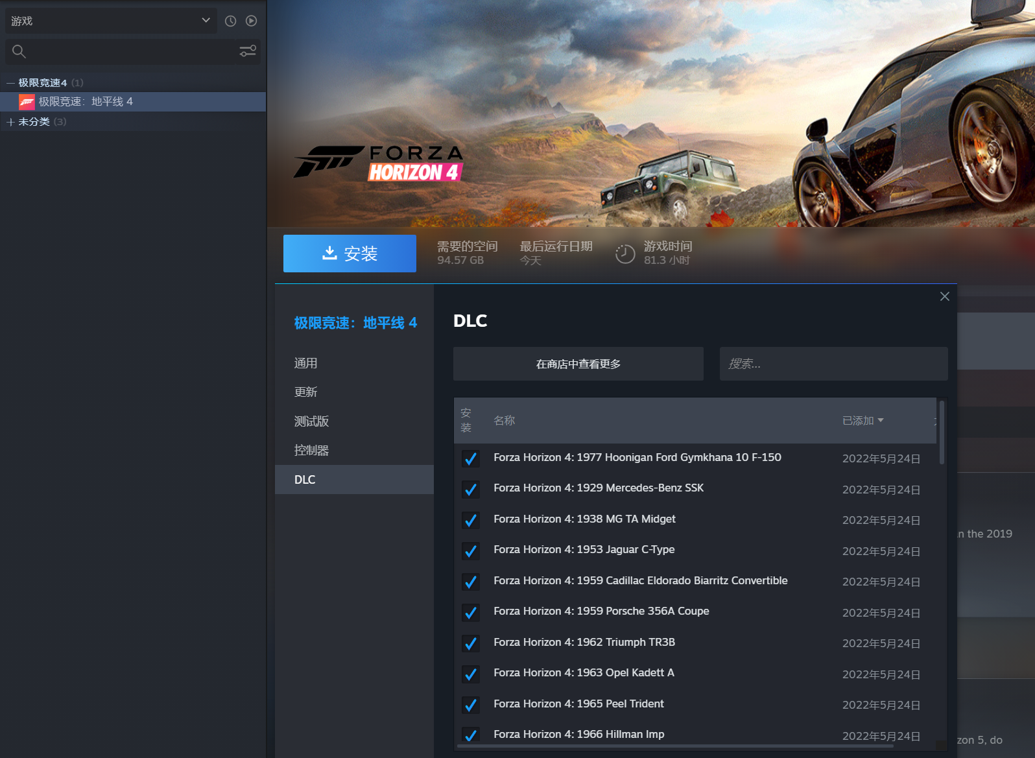Toggle 1965 Peel Trident checkbox
The height and width of the screenshot is (758, 1035).
(x=471, y=705)
